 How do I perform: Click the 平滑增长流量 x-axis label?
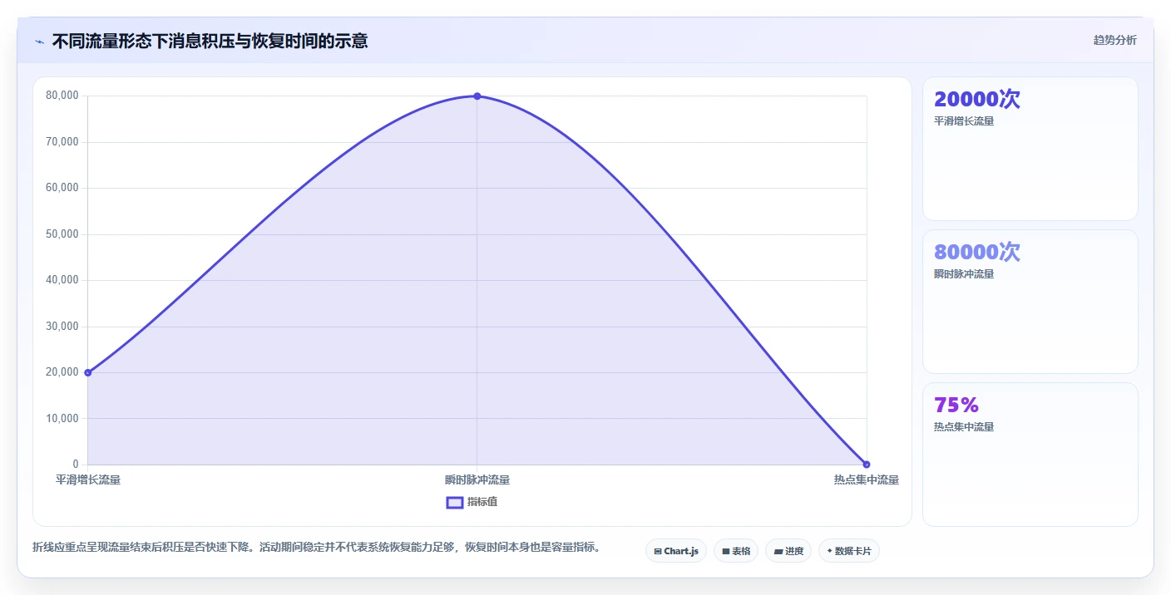88,480
